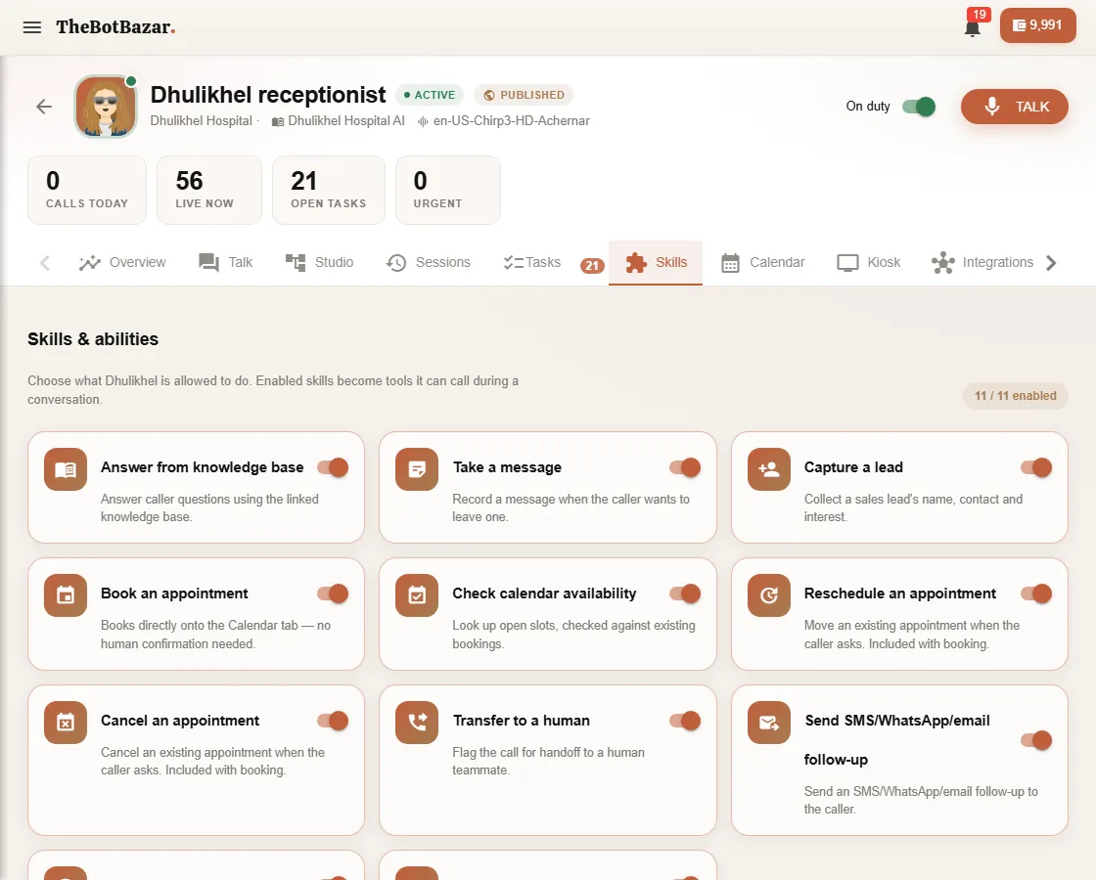Click the TheBotBazar logo link
Viewport: 1096px width, 880px height.
point(115,27)
